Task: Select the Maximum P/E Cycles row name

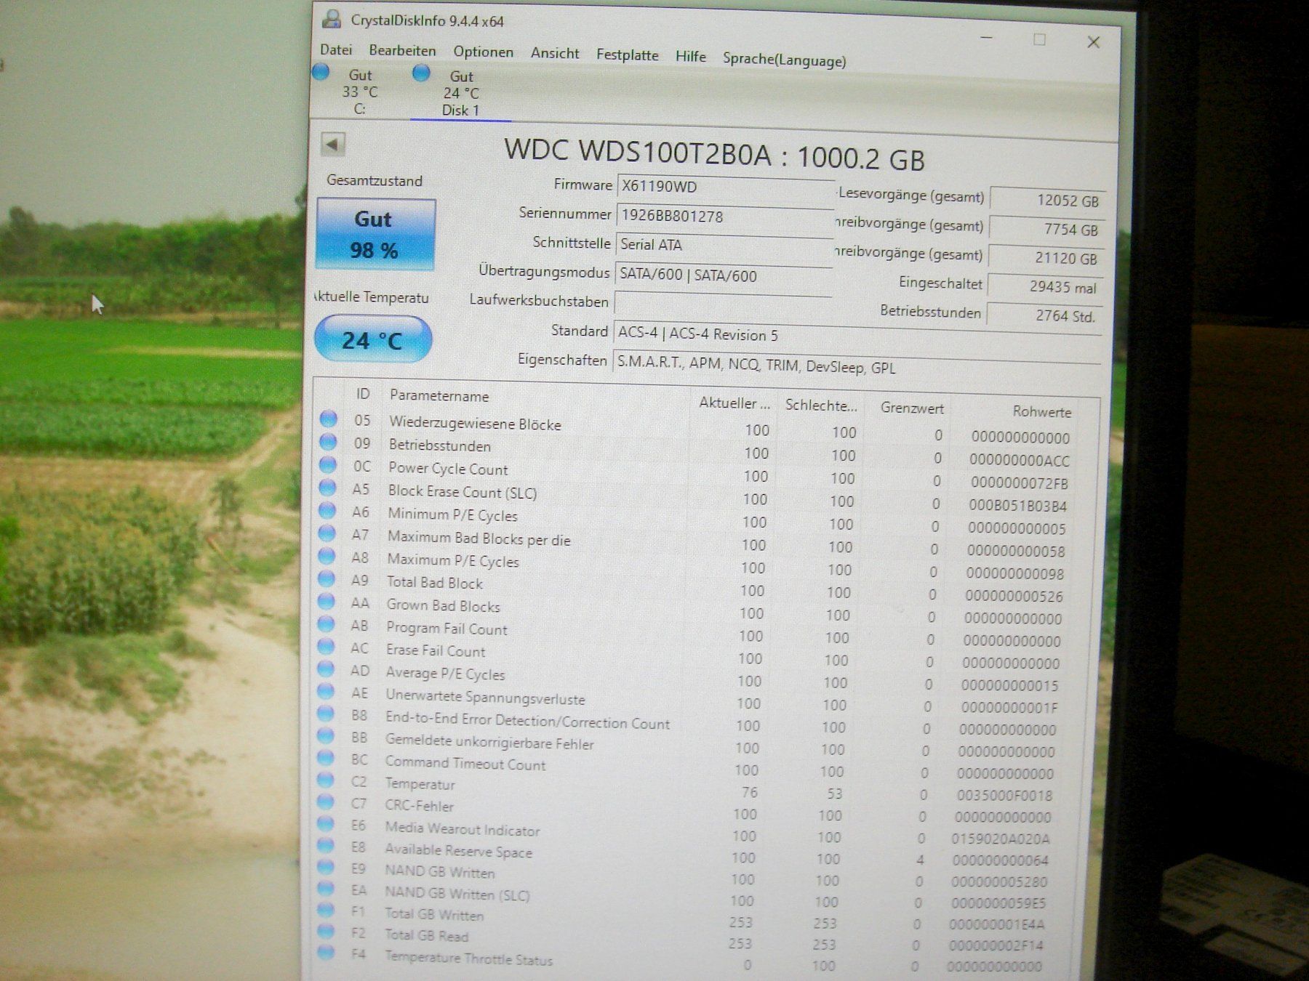Action: pyautogui.click(x=453, y=560)
